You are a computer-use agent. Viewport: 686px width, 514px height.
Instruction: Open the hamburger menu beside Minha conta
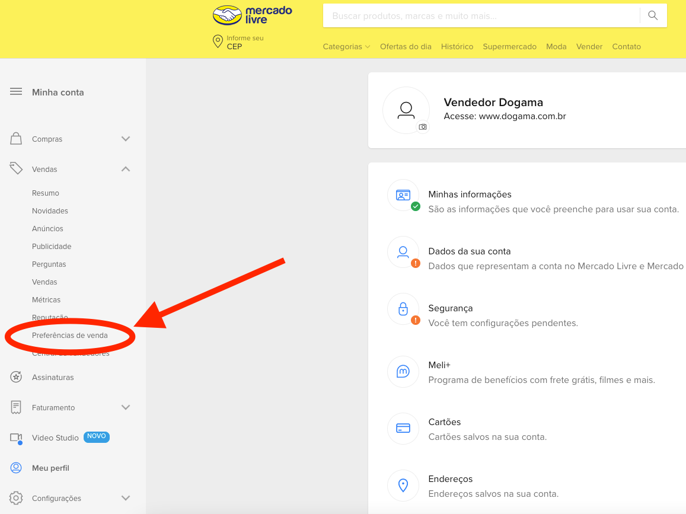tap(16, 91)
